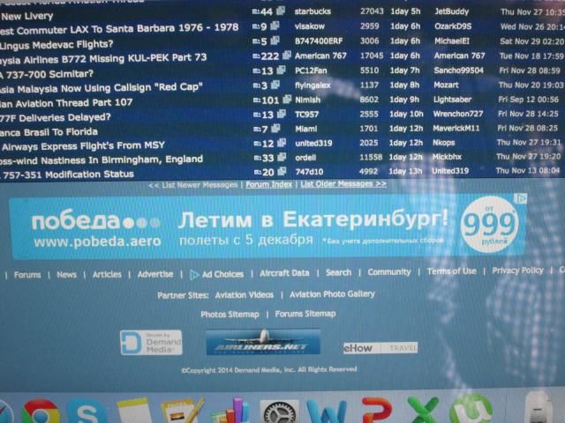
Task: Click last poster Wrenchon727
Action: tap(458, 114)
